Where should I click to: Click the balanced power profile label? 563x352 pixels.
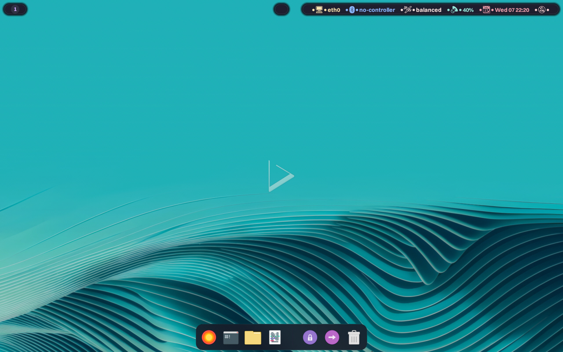428,9
